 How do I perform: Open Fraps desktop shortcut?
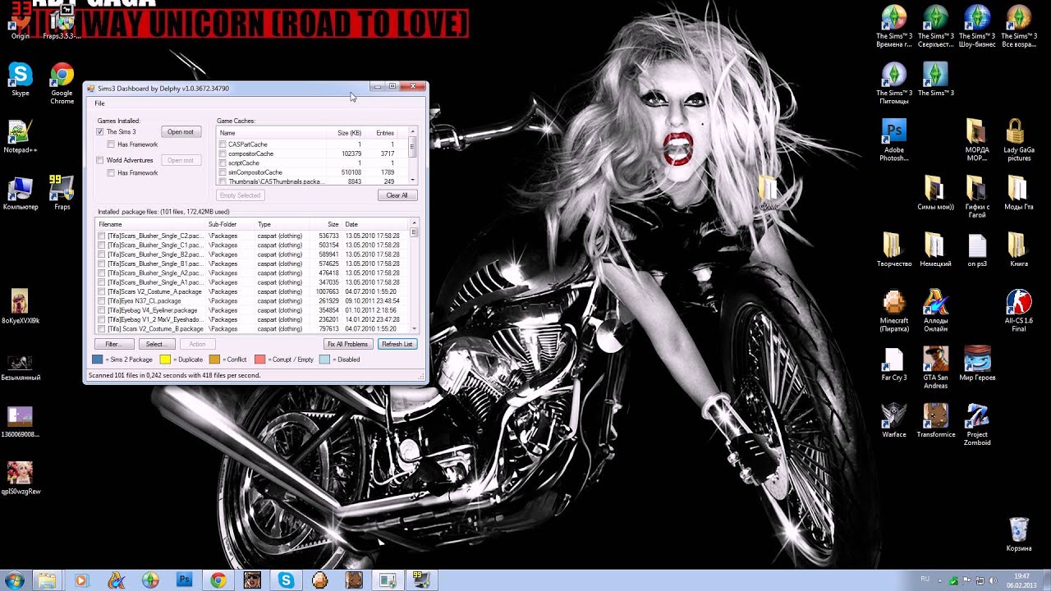tap(62, 194)
